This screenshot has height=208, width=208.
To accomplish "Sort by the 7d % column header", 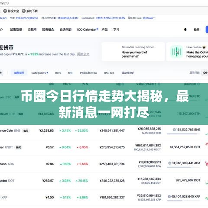I will 85,84.
